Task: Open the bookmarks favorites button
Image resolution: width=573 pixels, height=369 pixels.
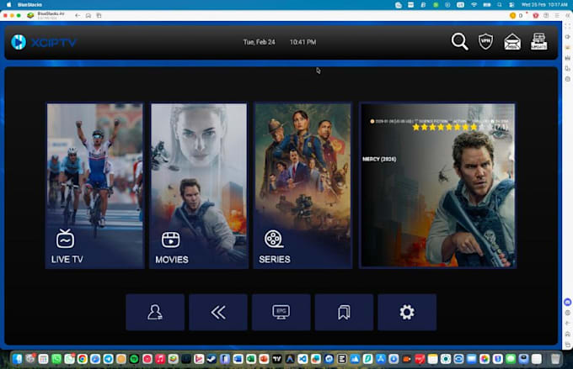Action: (x=344, y=312)
